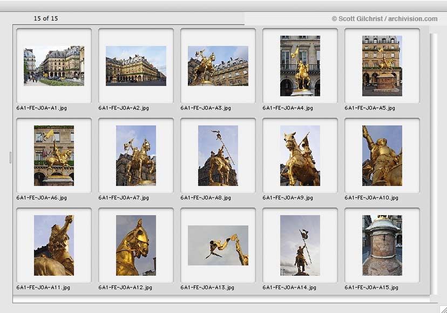
Task: Click the file name 6A1-FE-JOA-A9.jpg
Action: (x=288, y=198)
